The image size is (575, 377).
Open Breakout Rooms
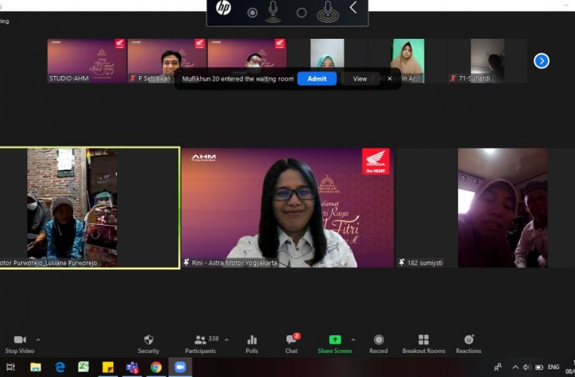[x=424, y=340]
